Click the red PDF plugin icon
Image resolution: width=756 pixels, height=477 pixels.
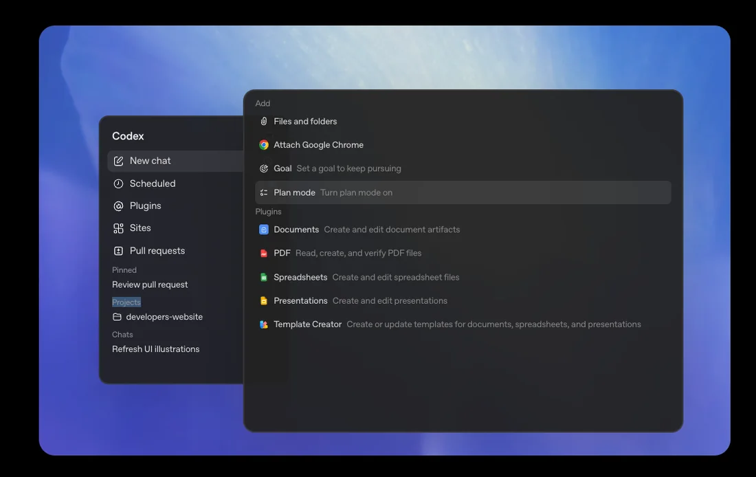[x=264, y=253]
